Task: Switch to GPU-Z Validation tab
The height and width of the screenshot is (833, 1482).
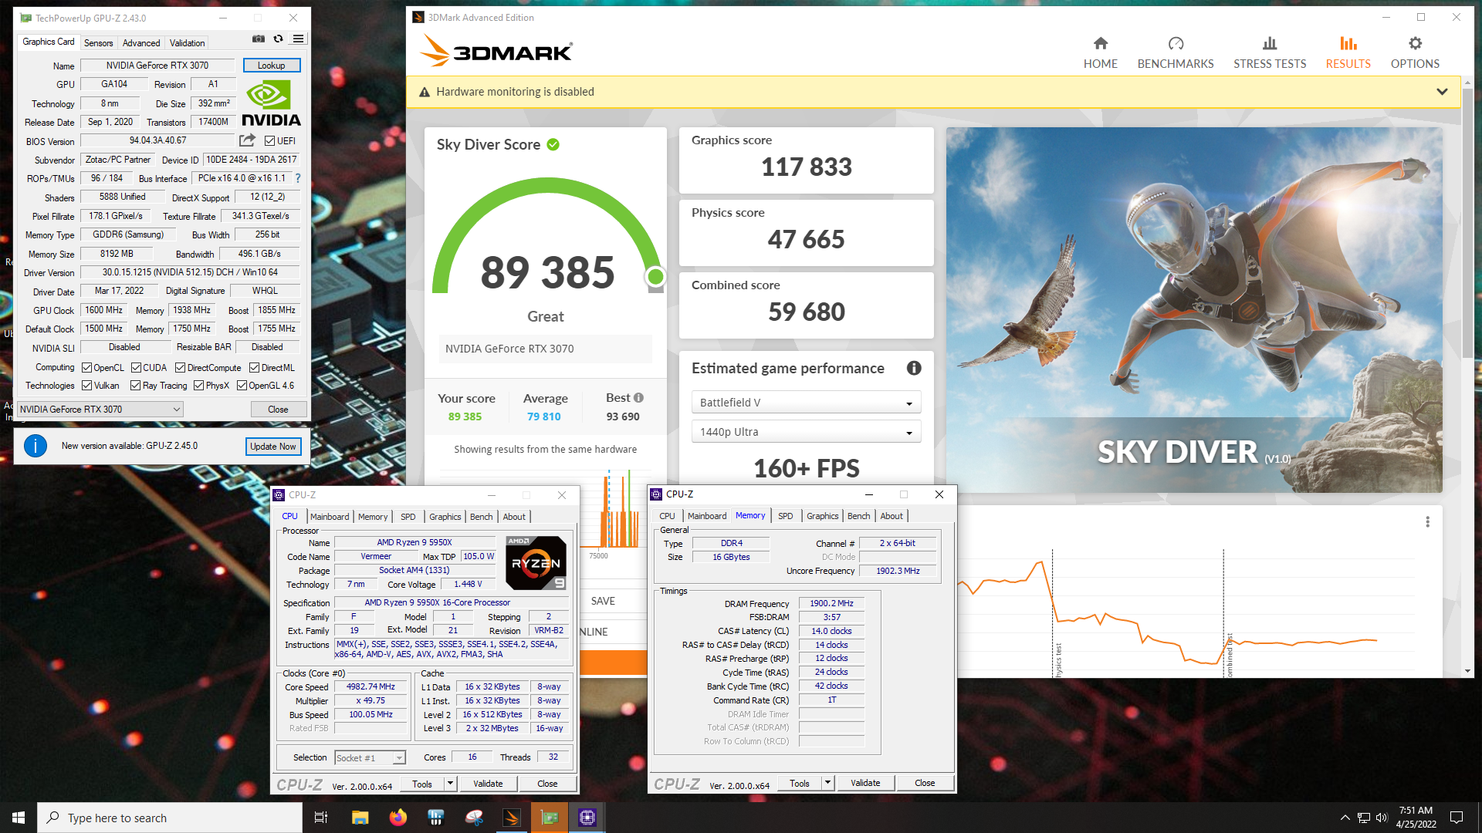Action: [188, 42]
